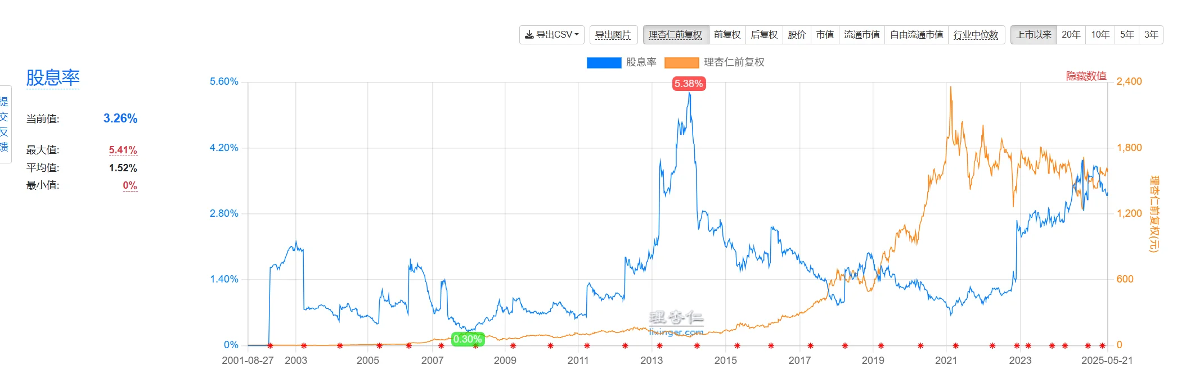The height and width of the screenshot is (383, 1177).
Task: Click the 1,800 right axis label
Action: 1129,148
